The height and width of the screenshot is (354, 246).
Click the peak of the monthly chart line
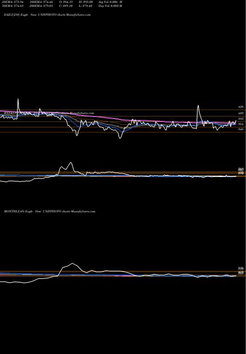(72, 263)
